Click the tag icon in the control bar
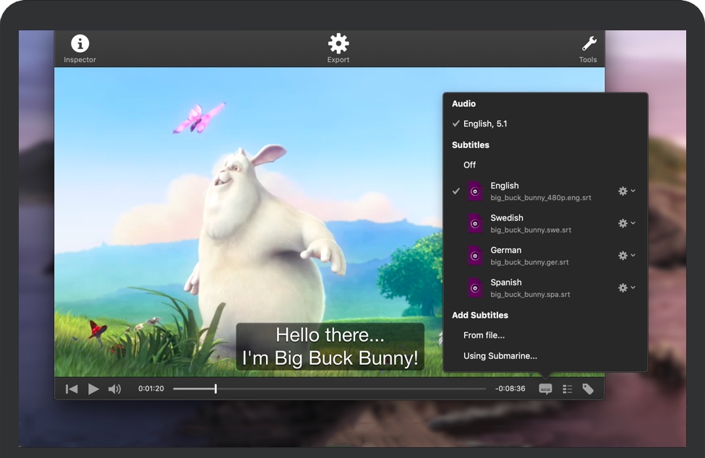Image resolution: width=705 pixels, height=458 pixels. [588, 389]
